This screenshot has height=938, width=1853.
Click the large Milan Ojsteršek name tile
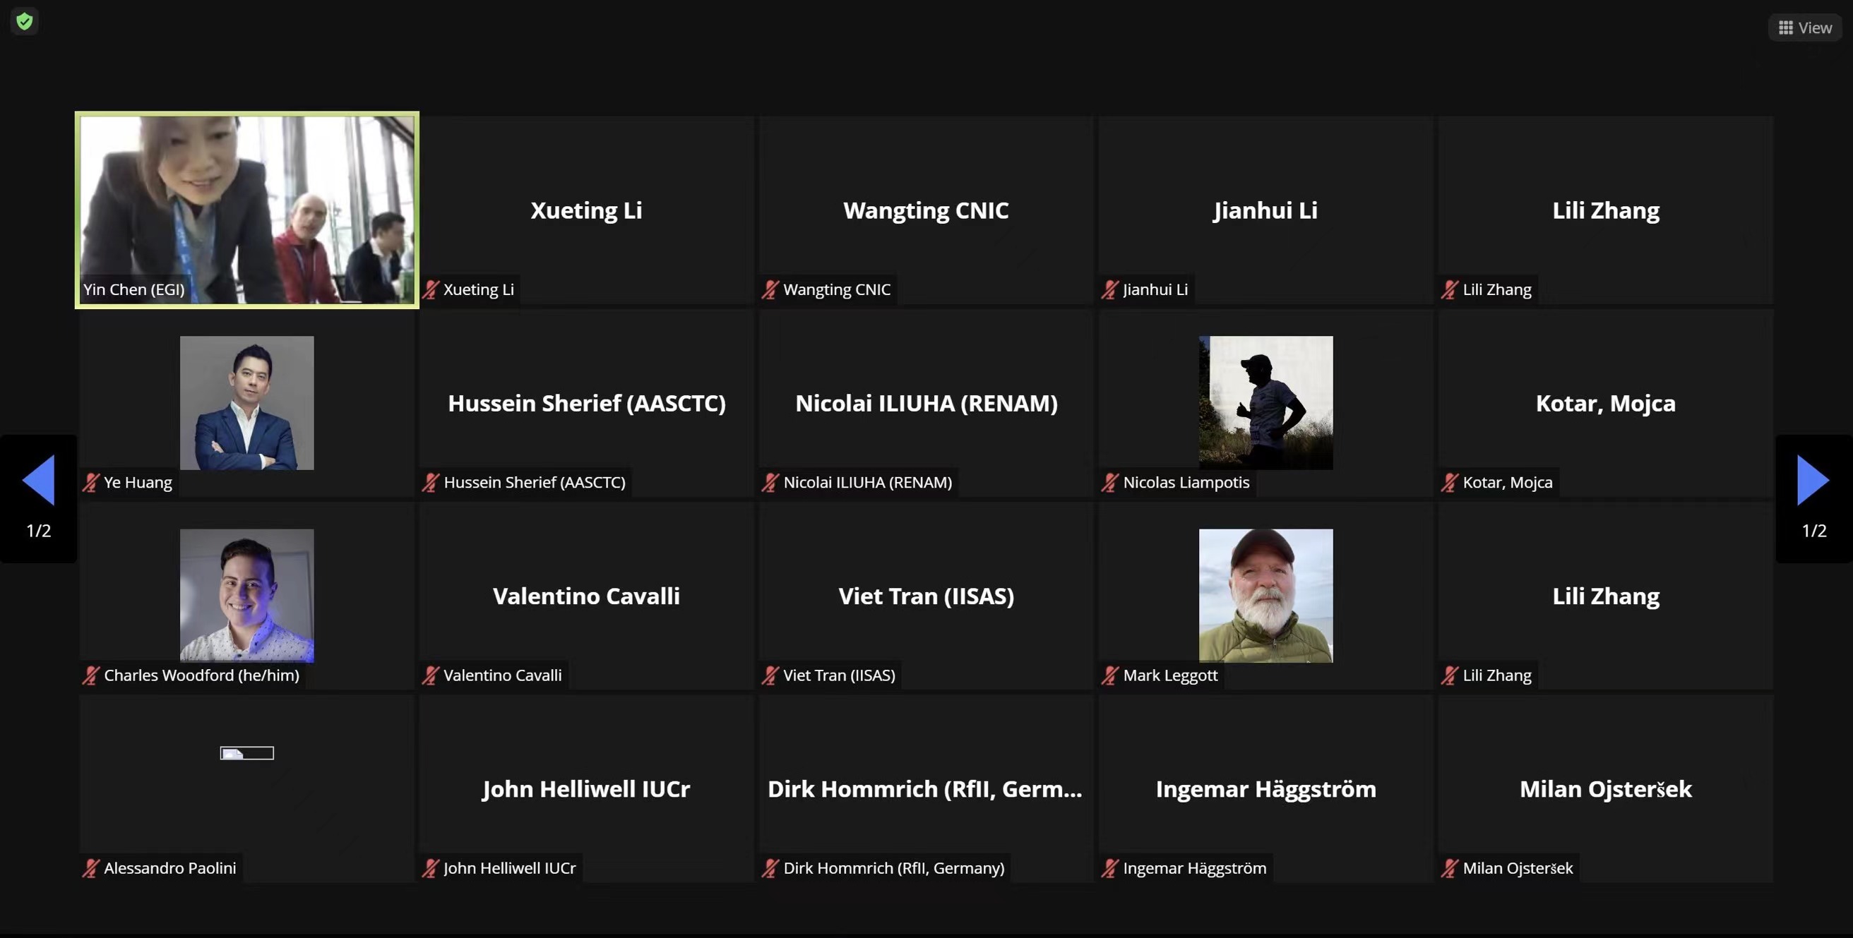pyautogui.click(x=1605, y=789)
